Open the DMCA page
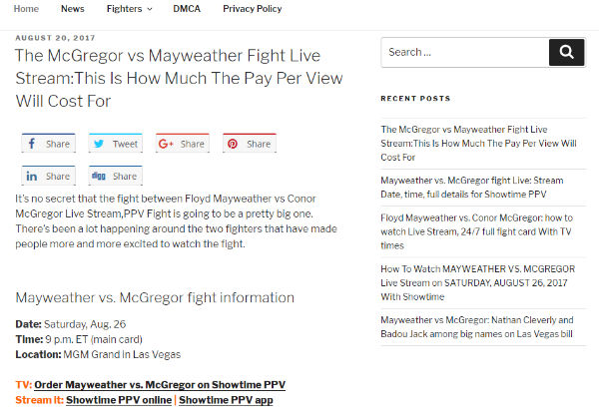599x420 pixels. coord(187,9)
